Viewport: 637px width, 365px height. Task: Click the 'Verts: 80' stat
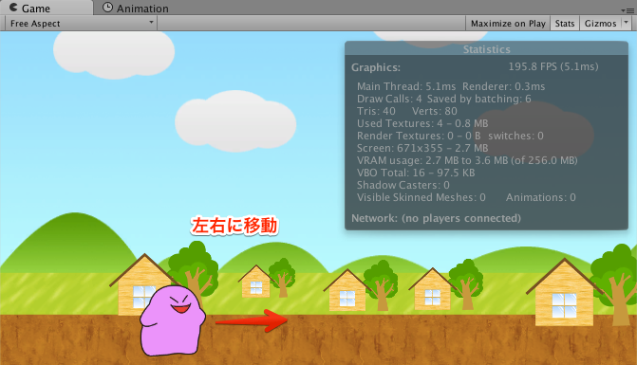(x=435, y=111)
